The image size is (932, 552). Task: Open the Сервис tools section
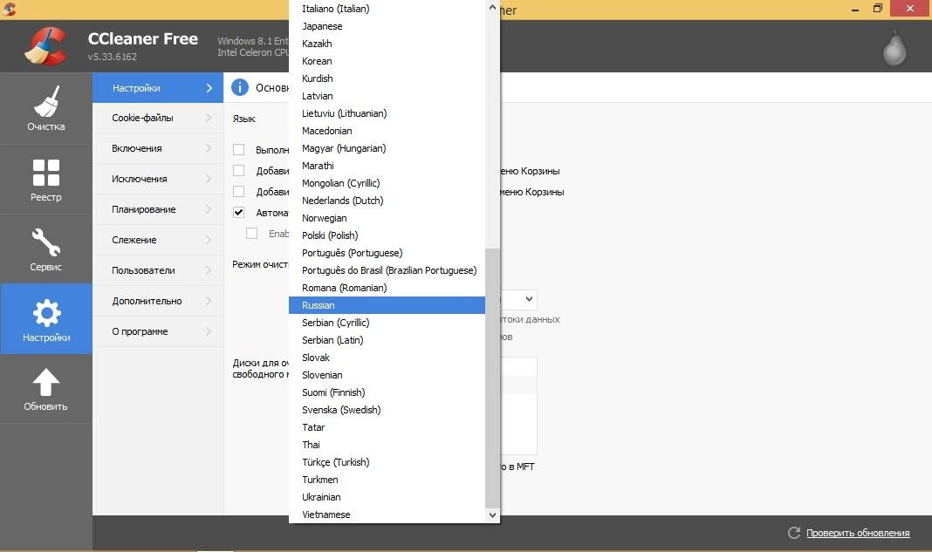coord(45,249)
